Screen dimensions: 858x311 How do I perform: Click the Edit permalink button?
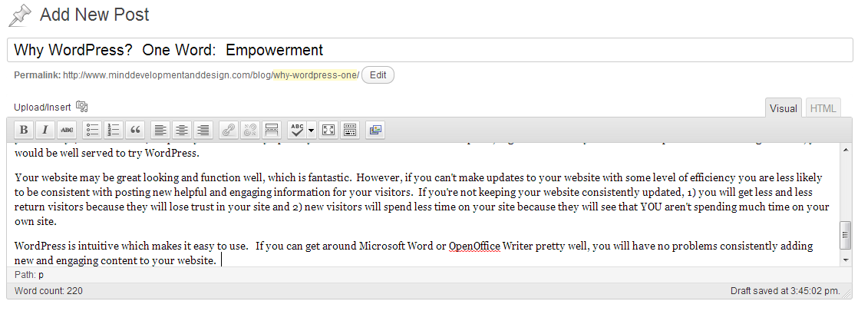click(x=378, y=75)
